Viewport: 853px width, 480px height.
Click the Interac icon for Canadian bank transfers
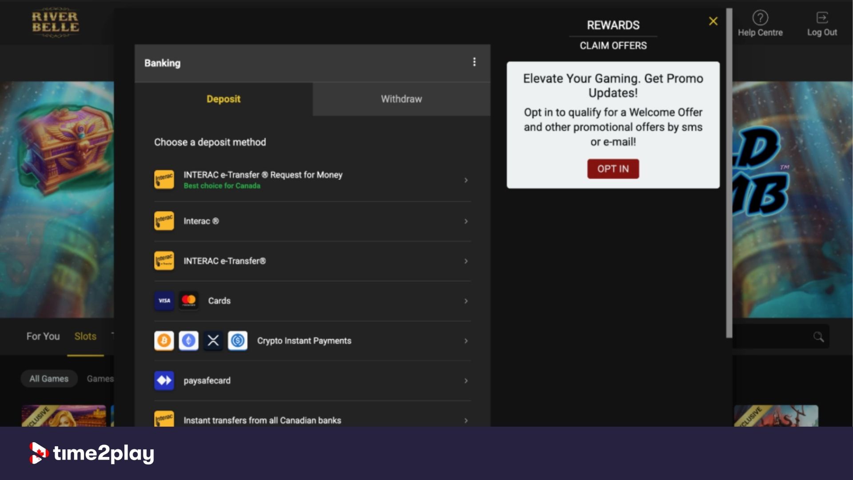(x=164, y=419)
